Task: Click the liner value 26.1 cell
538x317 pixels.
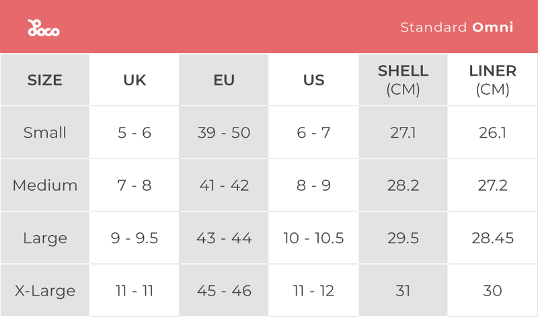Action: point(492,132)
